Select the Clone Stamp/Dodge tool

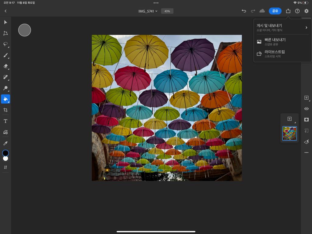point(5,88)
